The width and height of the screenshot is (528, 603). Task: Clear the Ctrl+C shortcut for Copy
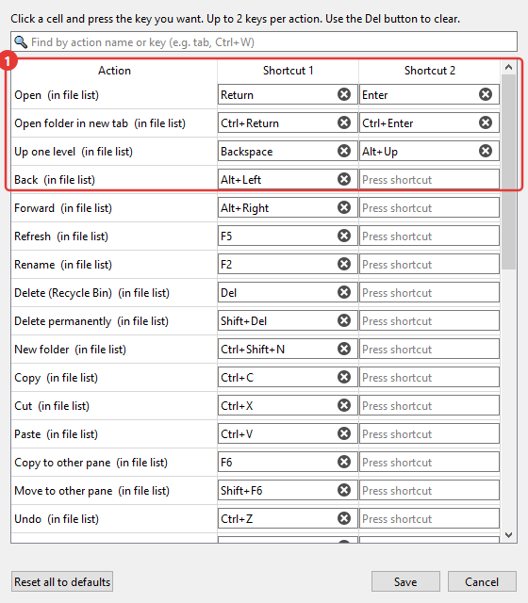click(344, 377)
